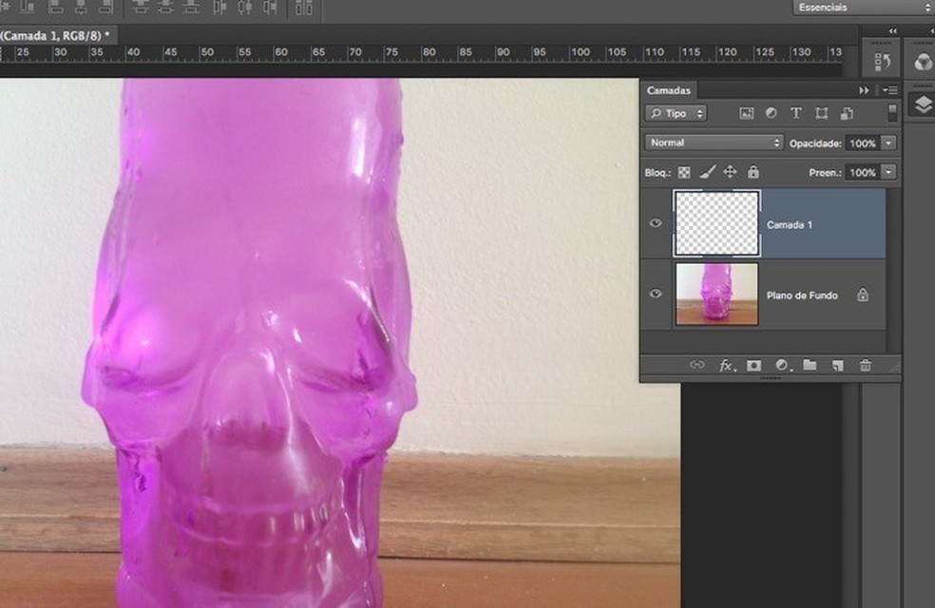Click the new layer icon

[837, 365]
